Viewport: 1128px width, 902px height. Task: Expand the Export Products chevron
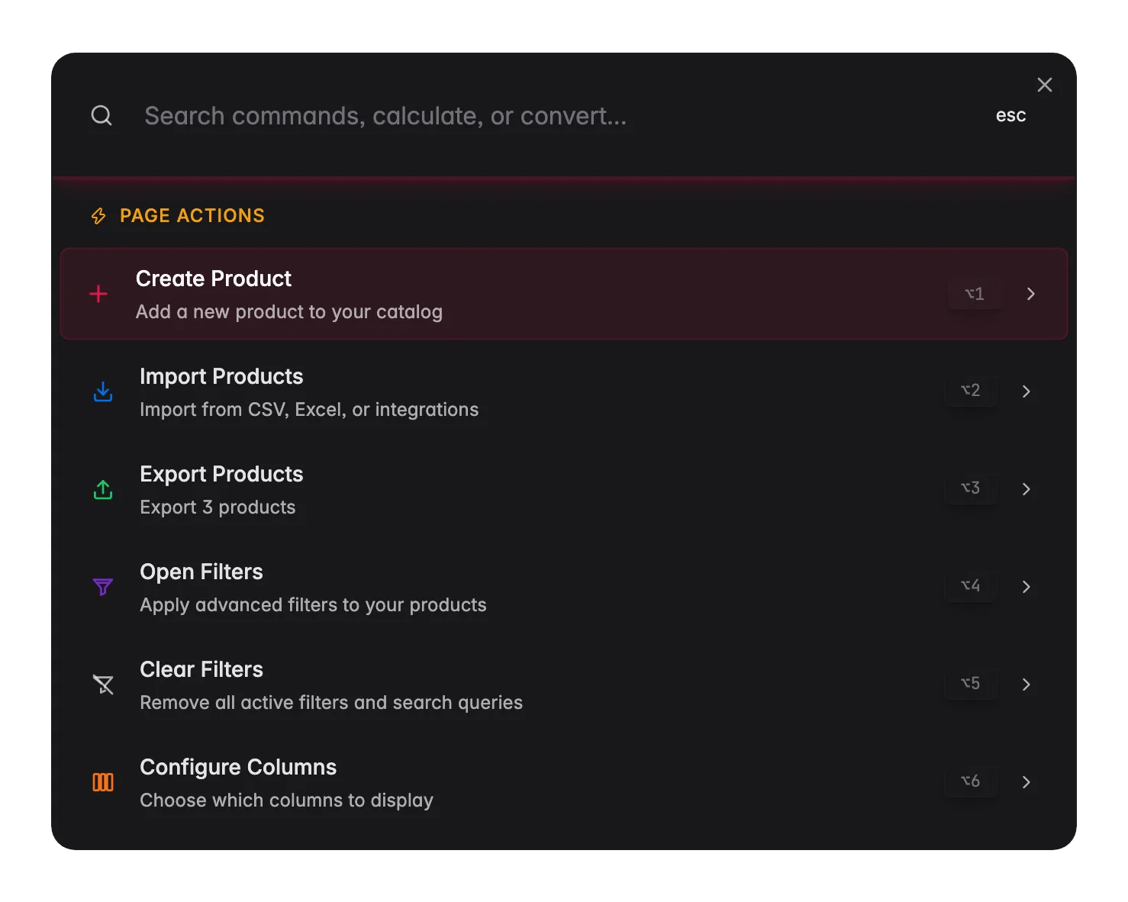pyautogui.click(x=1026, y=489)
